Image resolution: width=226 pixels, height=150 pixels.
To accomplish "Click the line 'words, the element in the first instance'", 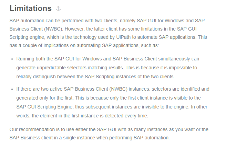I will click(x=82, y=116).
